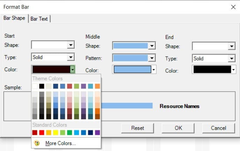The image size is (240, 151).
Task: Select the light green standard color
Action: pos(62,132)
